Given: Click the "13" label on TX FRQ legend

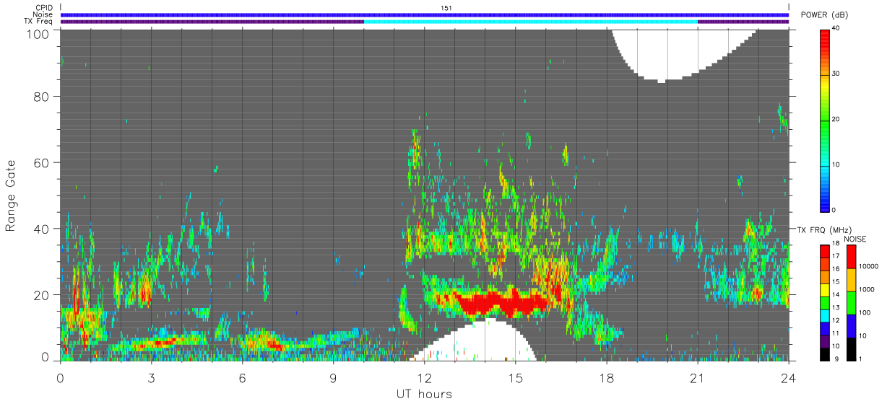Looking at the screenshot, I should pos(835,307).
